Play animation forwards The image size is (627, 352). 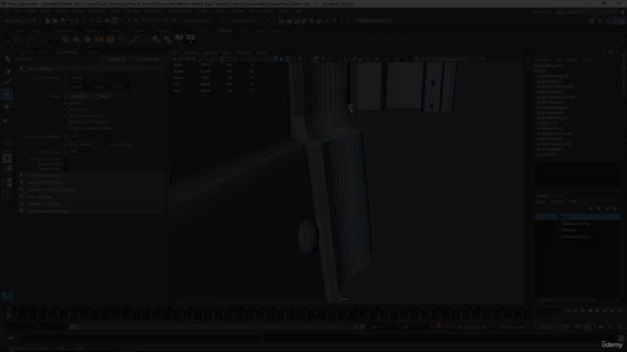(598, 311)
